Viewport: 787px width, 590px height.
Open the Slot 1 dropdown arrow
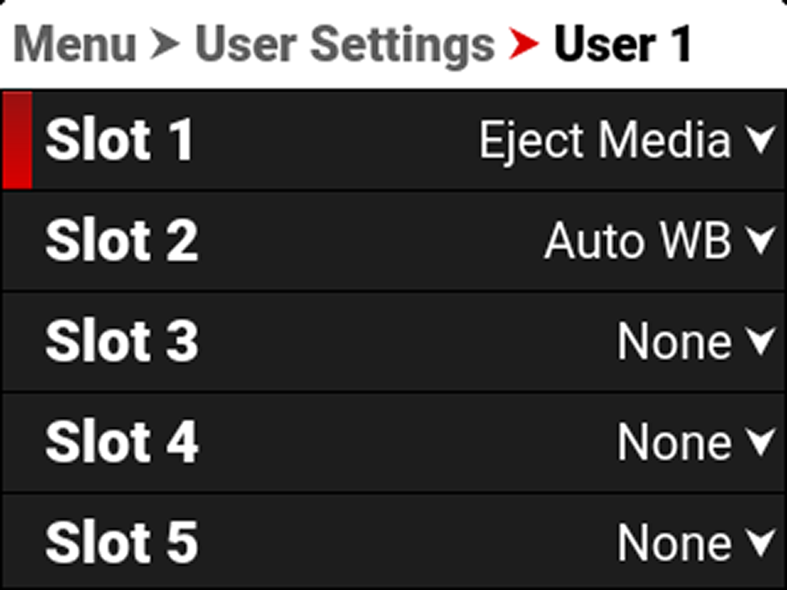coord(761,140)
